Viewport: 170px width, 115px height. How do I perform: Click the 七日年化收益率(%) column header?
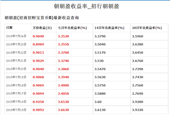72,28
